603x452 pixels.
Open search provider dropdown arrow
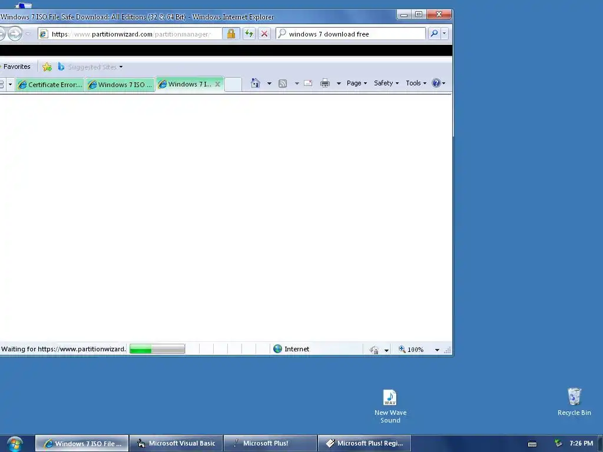tap(444, 34)
